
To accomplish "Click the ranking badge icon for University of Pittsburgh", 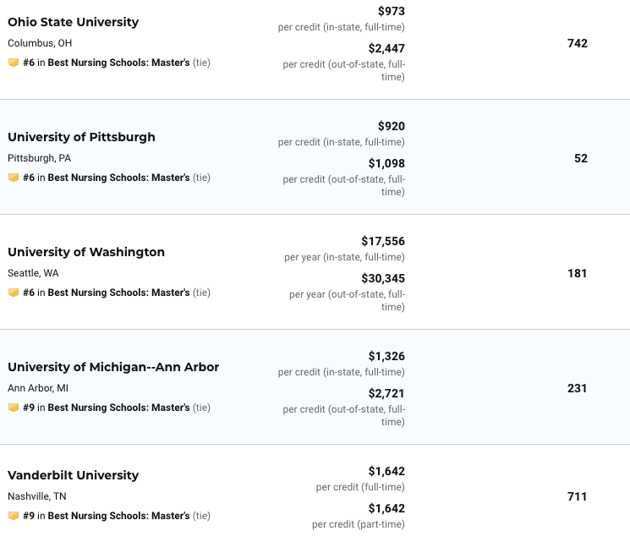I will tap(14, 178).
